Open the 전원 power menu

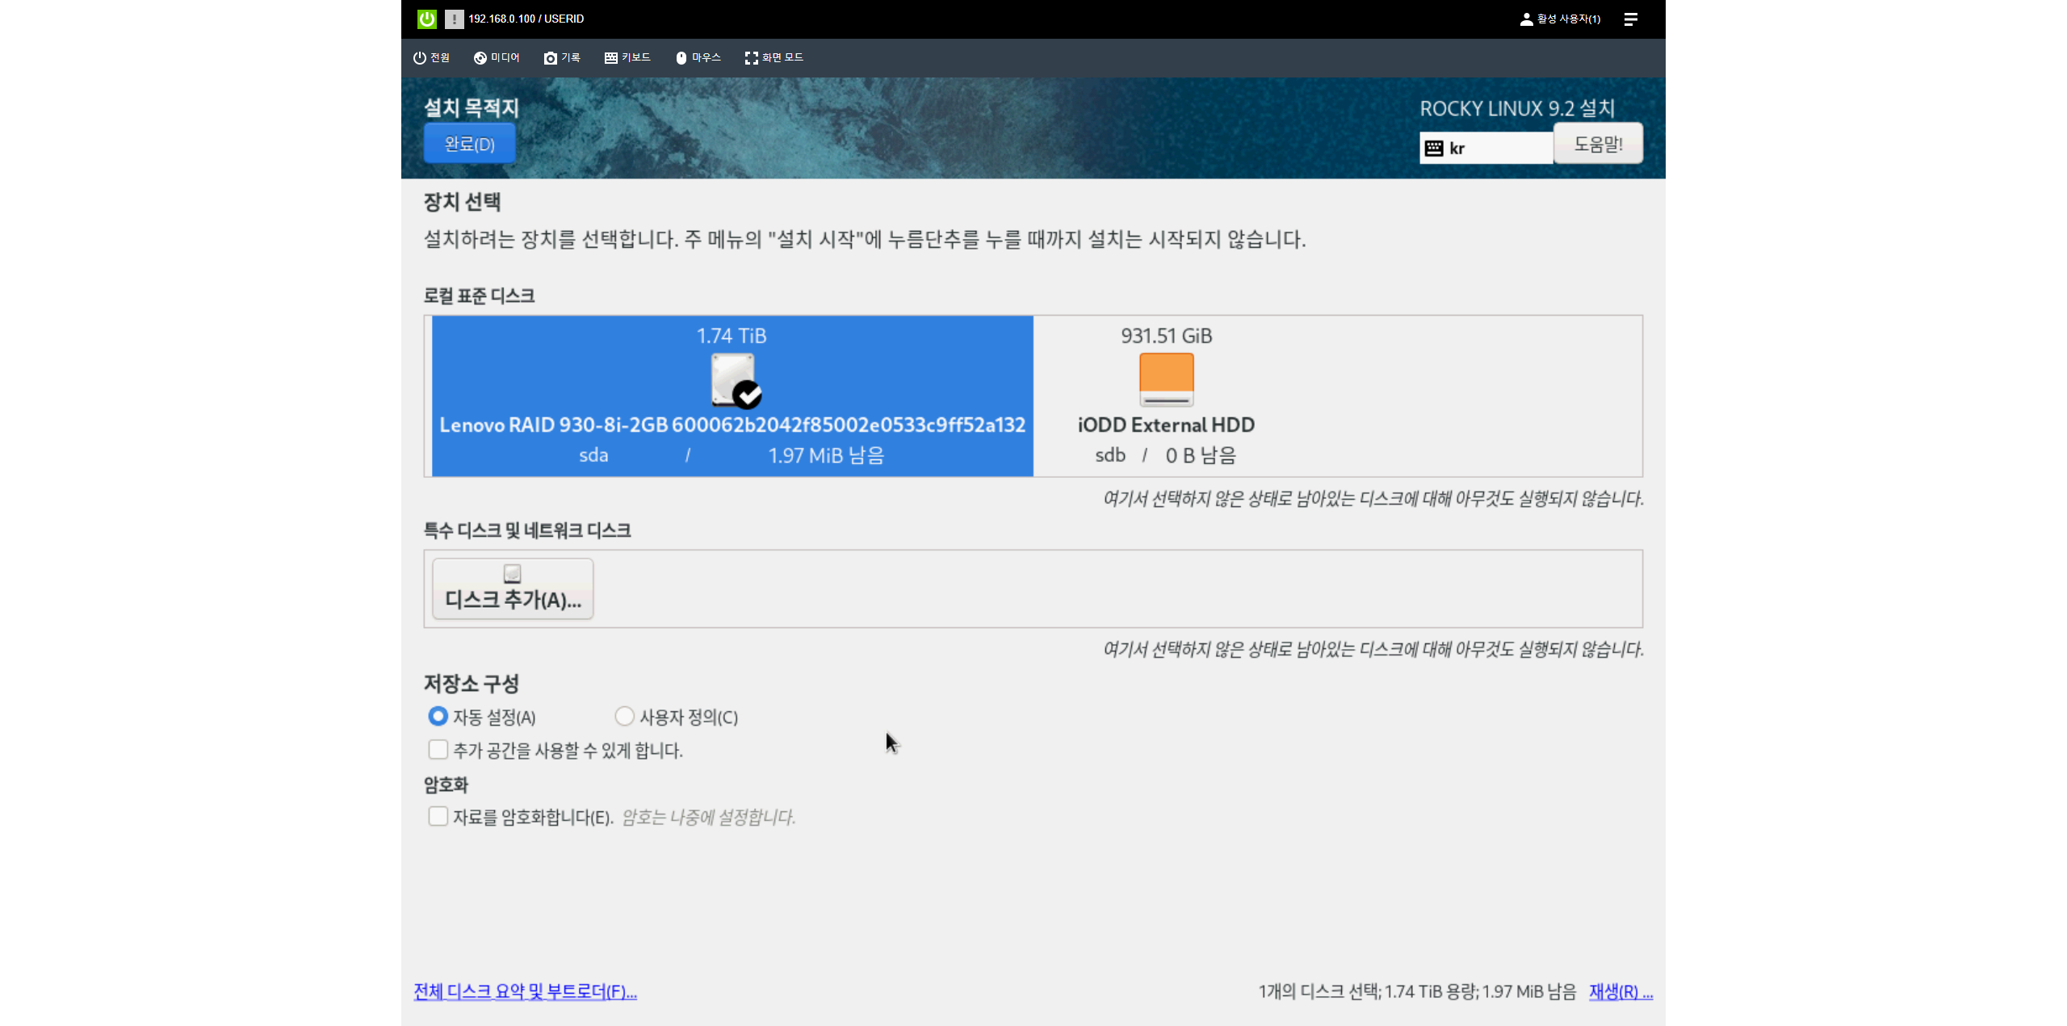(431, 57)
